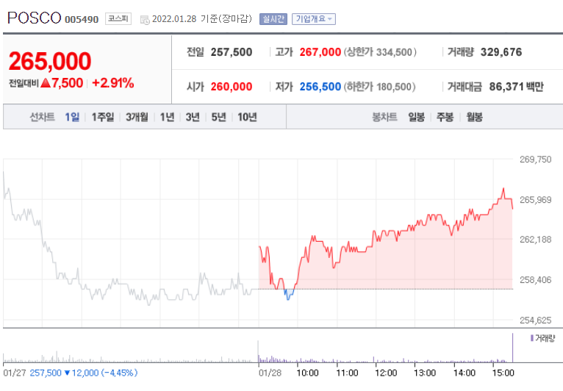Click the 13:00 time axis label

pyautogui.click(x=425, y=373)
